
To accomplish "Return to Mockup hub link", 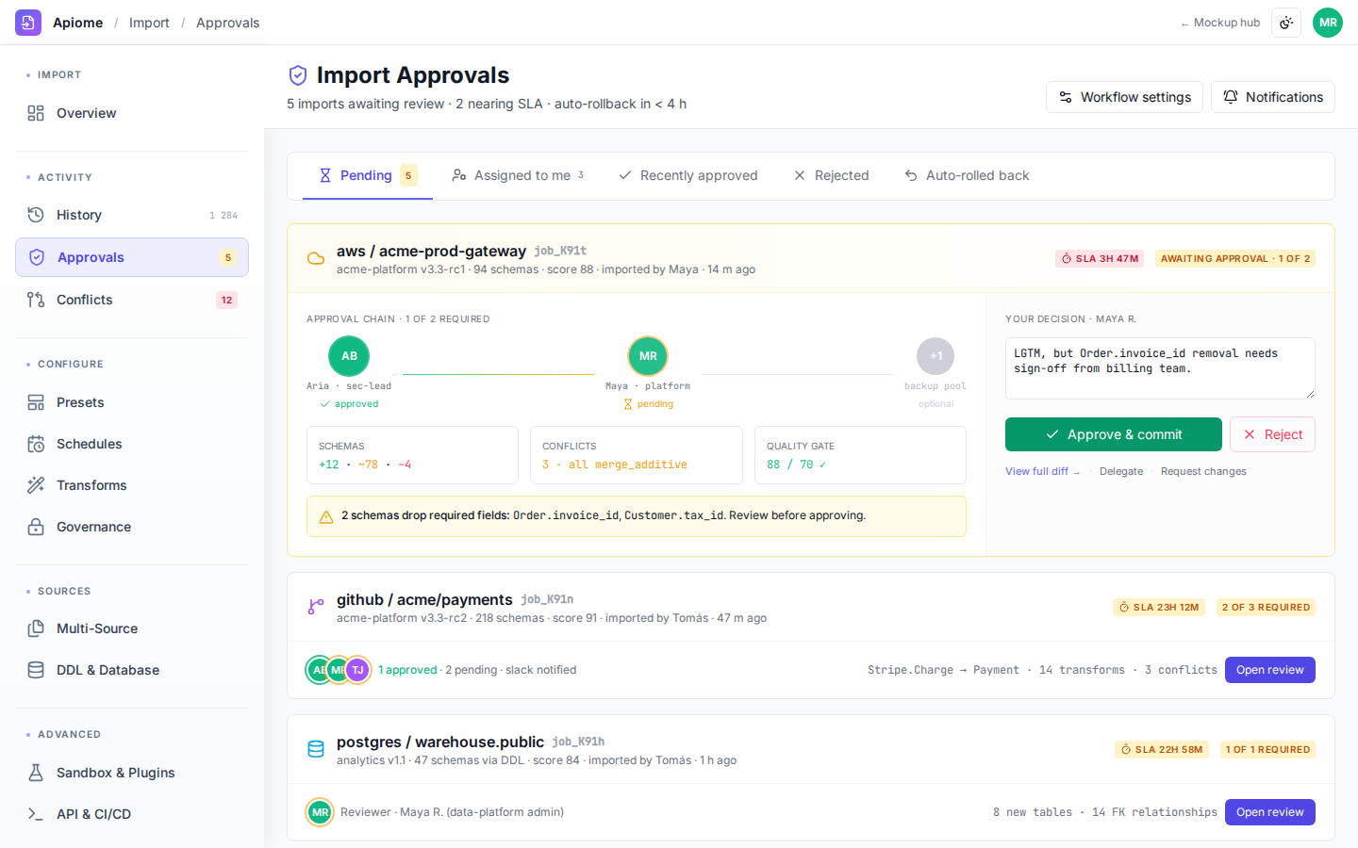I will 1220,23.
